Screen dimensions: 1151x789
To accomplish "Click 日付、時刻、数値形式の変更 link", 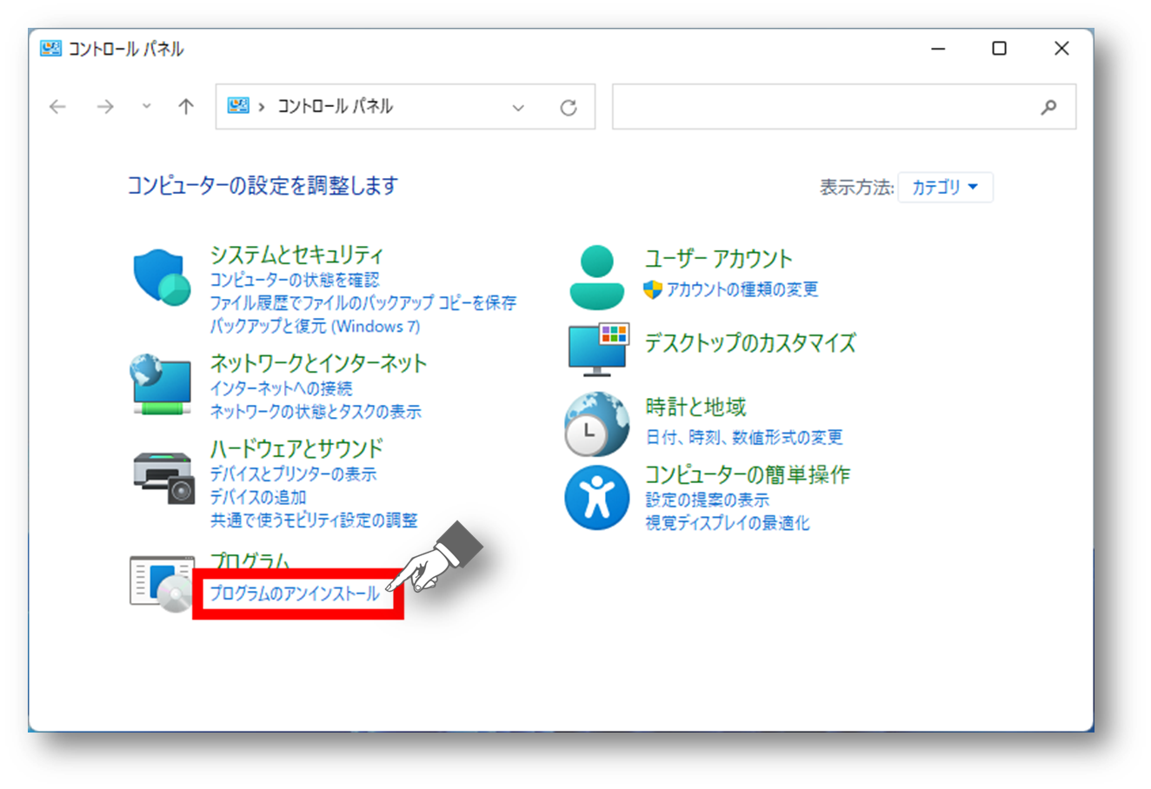I will click(x=744, y=436).
